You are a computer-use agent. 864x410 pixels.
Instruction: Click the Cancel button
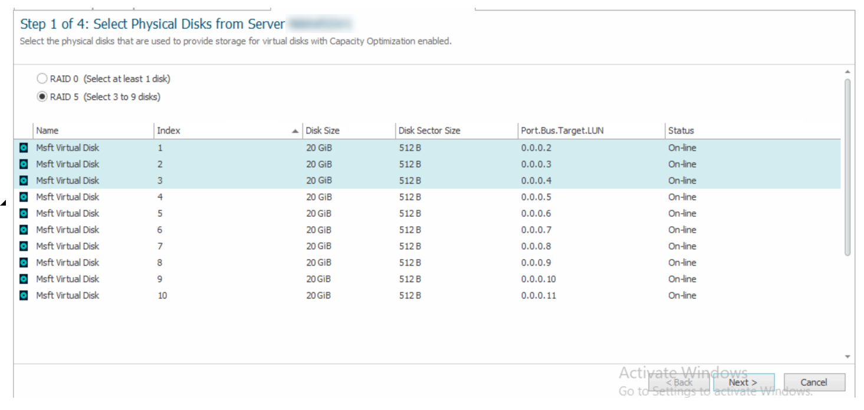click(x=814, y=382)
